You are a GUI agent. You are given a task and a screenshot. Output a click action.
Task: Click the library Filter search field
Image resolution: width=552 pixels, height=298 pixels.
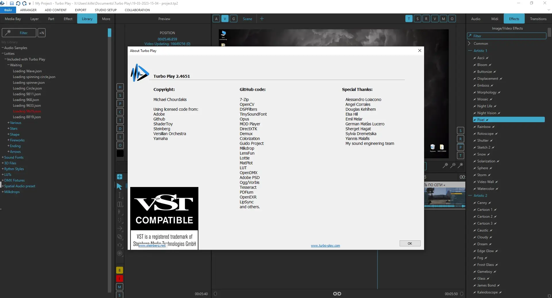click(19, 33)
